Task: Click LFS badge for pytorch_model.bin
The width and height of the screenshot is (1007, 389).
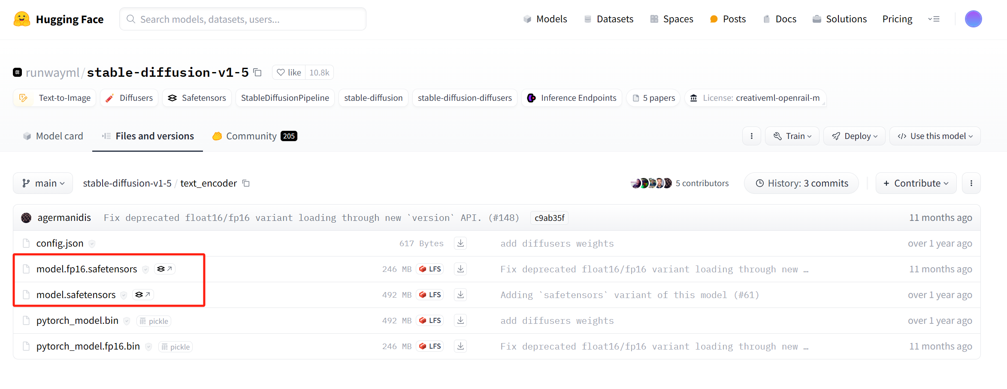Action: 430,320
